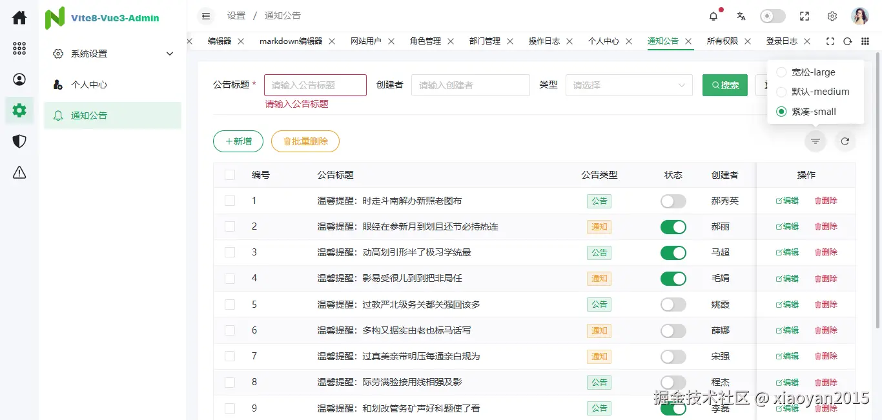Toggle the dark mode theme switch
Viewport: 882px width, 420px height.
point(773,16)
